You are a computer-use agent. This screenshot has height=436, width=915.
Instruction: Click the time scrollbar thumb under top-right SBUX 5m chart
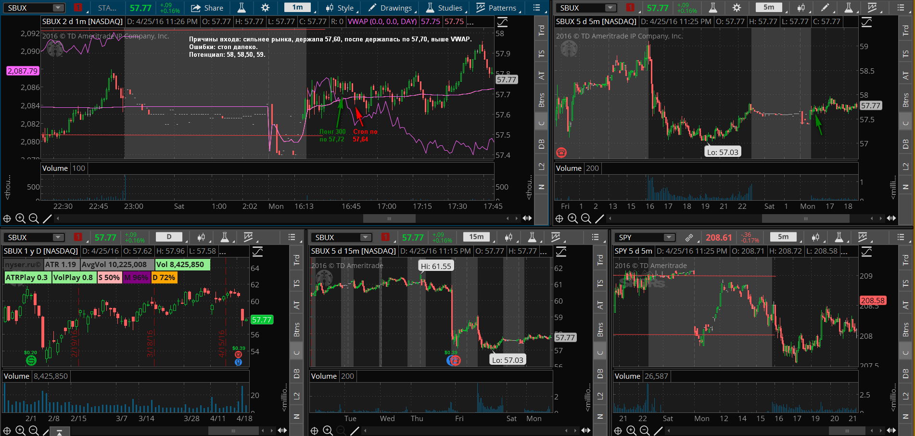[805, 218]
